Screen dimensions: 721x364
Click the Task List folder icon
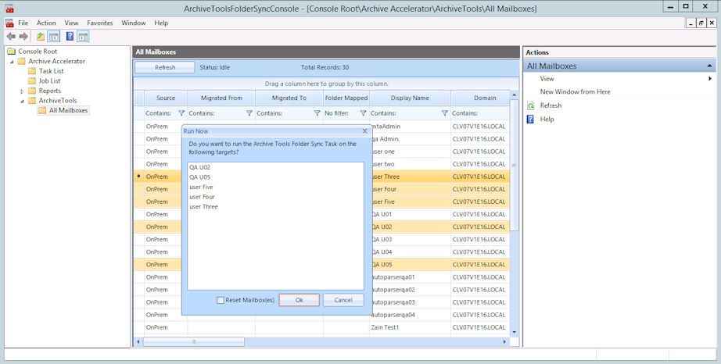(x=32, y=70)
